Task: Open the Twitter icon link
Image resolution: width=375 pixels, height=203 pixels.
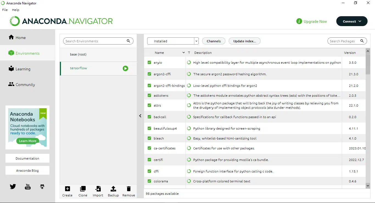Action: point(13,187)
